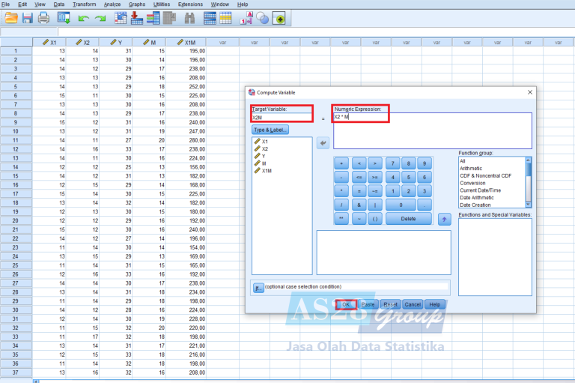Click the Open data file folder icon

pos(11,17)
